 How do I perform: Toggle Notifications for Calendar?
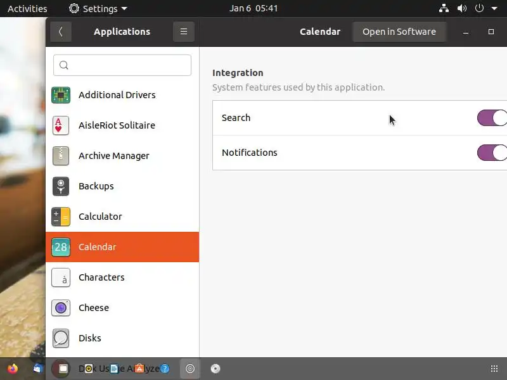coord(492,153)
